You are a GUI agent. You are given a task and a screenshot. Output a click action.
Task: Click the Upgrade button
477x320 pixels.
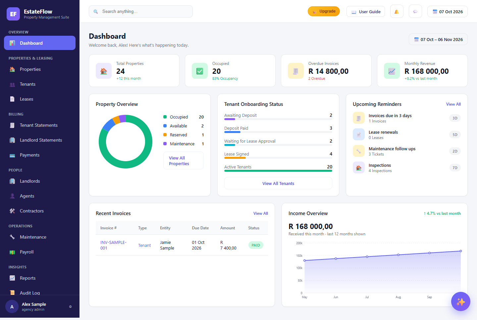point(324,11)
